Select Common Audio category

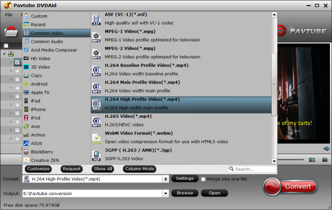tap(46, 41)
